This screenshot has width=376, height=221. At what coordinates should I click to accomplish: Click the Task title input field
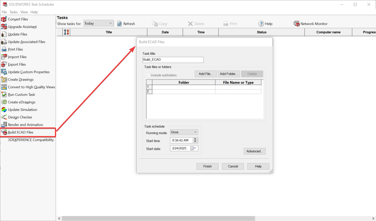click(173, 60)
